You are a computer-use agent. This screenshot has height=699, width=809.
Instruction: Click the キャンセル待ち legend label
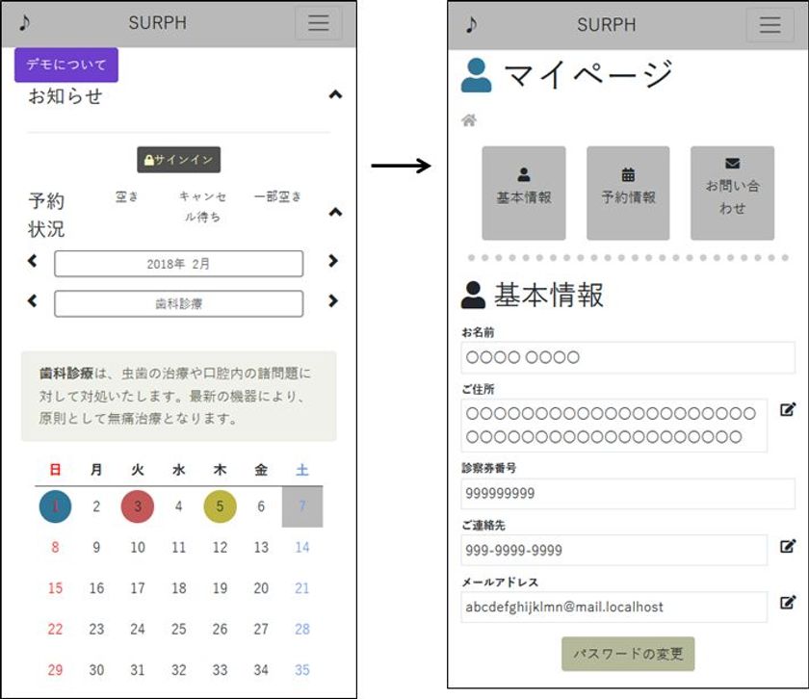(203, 206)
